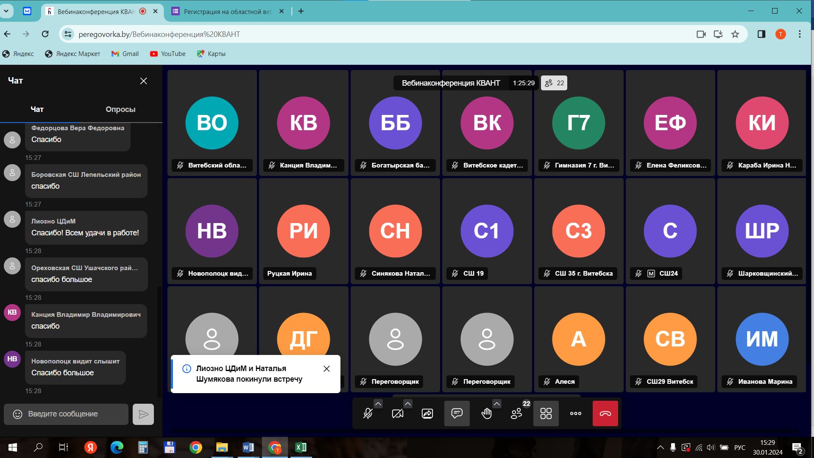Screen dimensions: 814x458
Task: Expand microphone options chevron
Action: point(378,404)
